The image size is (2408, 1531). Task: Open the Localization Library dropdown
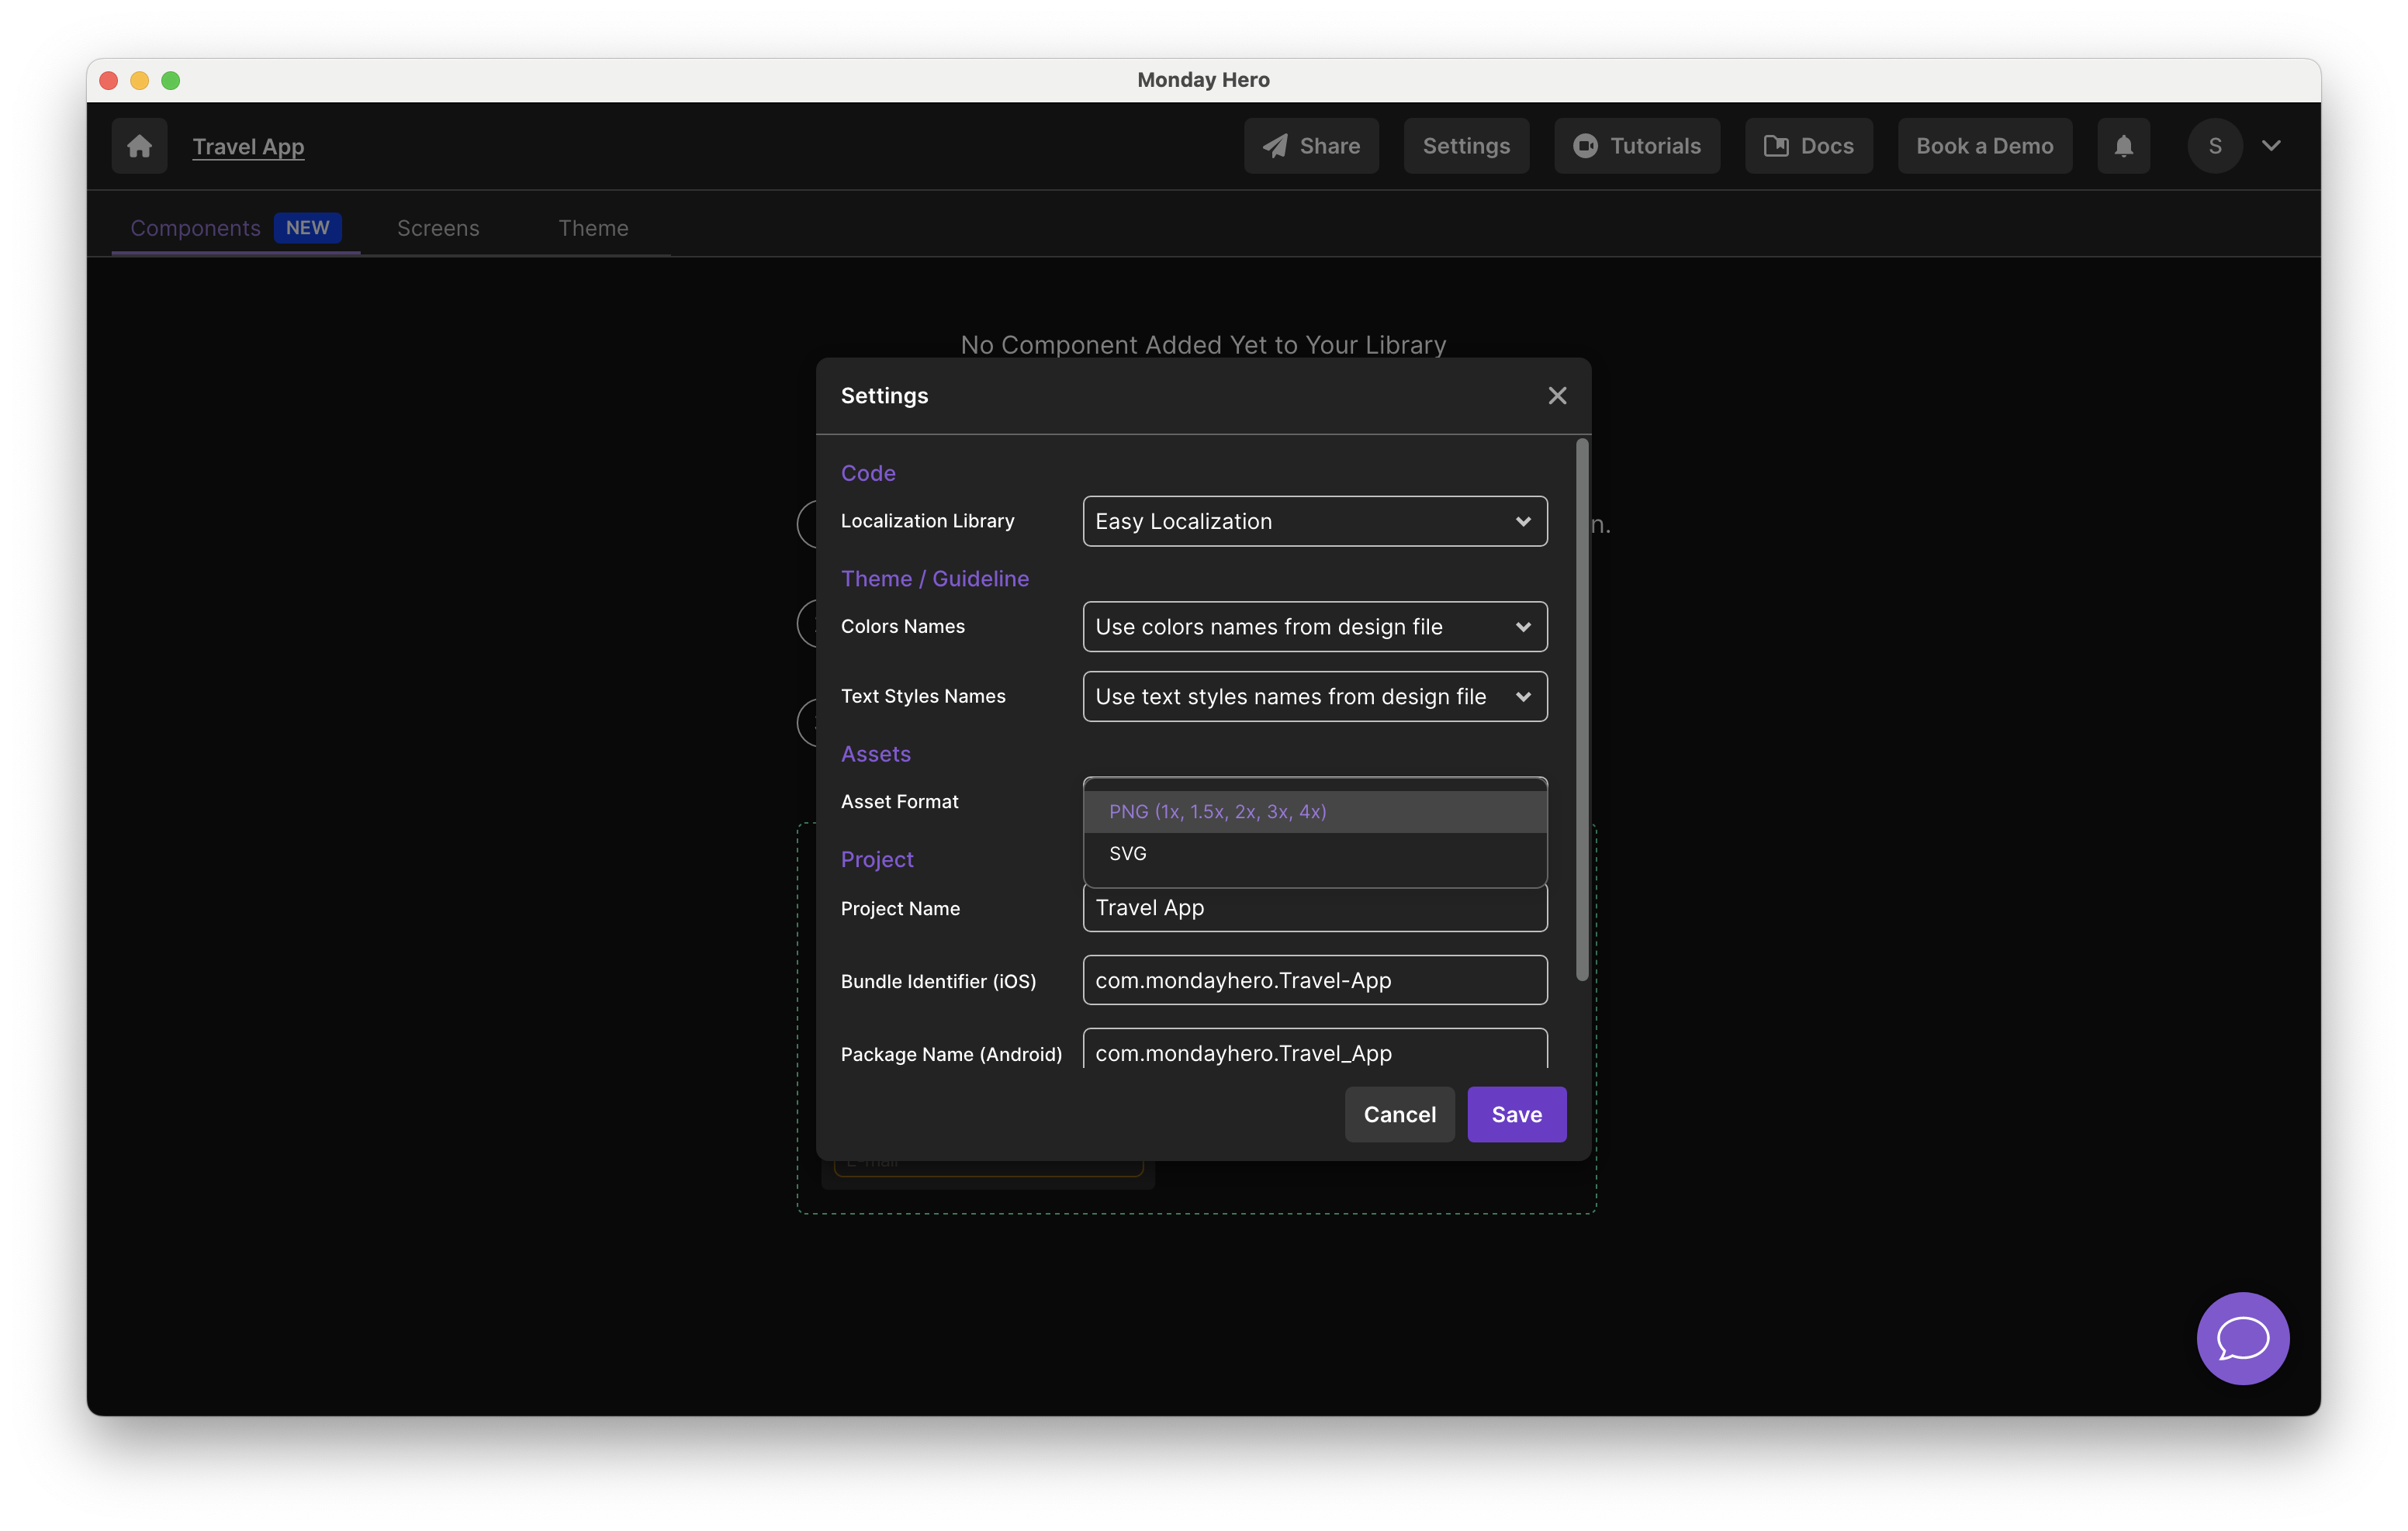[x=1314, y=521]
